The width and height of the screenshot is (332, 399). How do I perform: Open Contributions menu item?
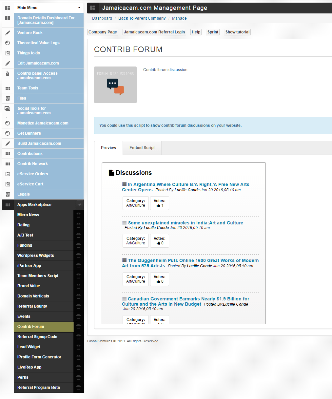[x=49, y=154]
